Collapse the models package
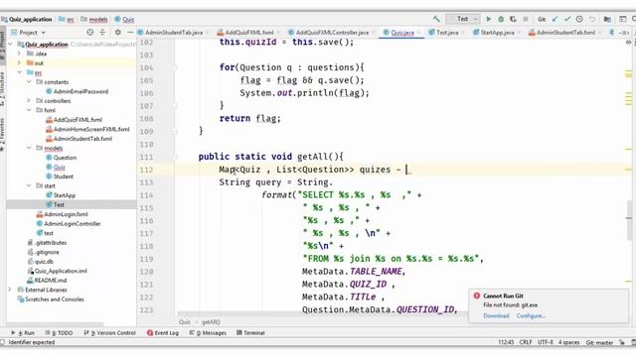 coord(29,148)
